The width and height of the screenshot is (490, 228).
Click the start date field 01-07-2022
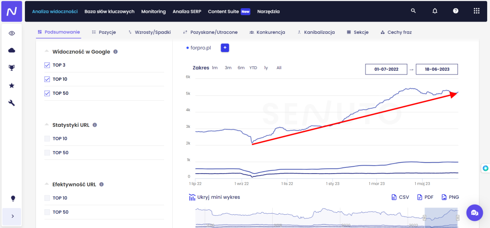pyautogui.click(x=386, y=69)
